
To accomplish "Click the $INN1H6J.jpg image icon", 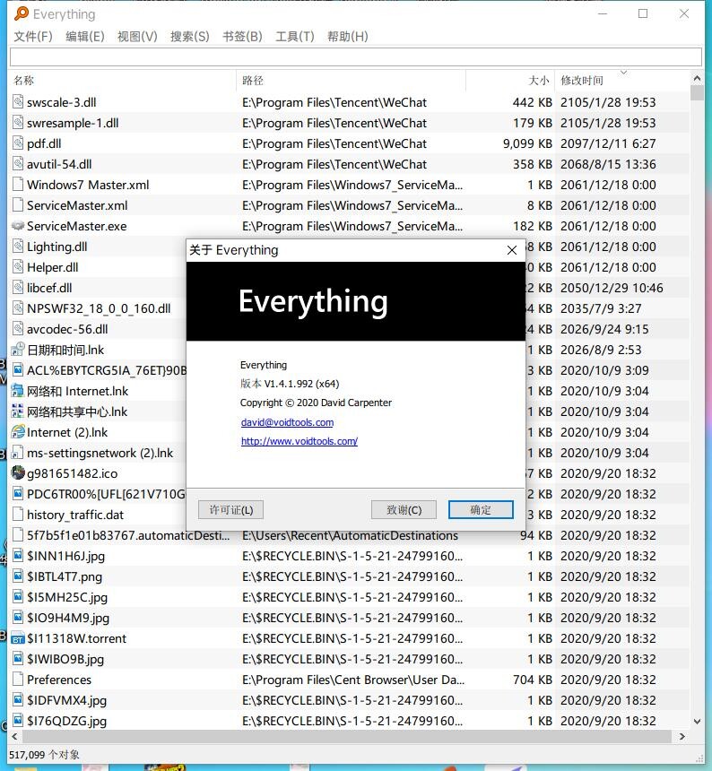I will click(18, 556).
